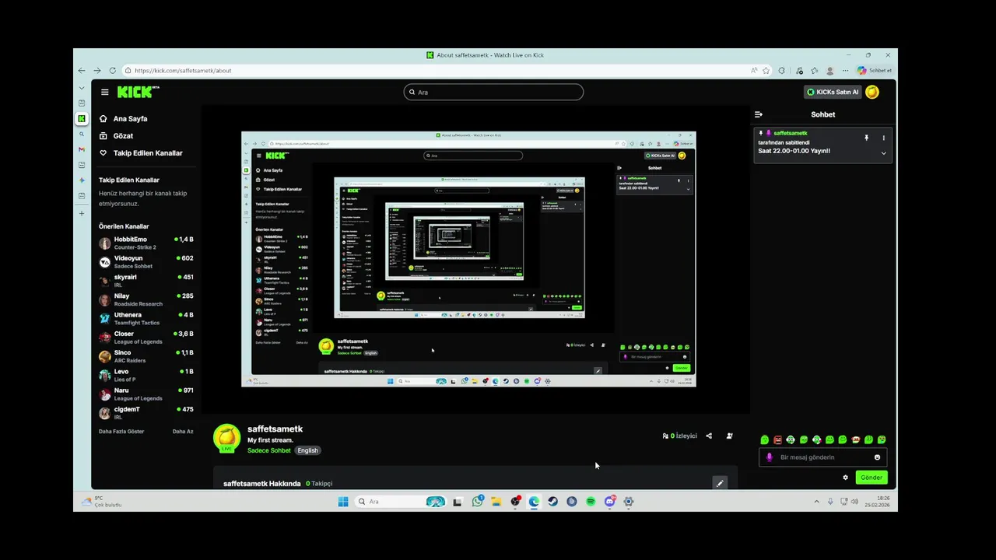The width and height of the screenshot is (996, 560).
Task: Open Discord from taskbar
Action: pyautogui.click(x=609, y=502)
